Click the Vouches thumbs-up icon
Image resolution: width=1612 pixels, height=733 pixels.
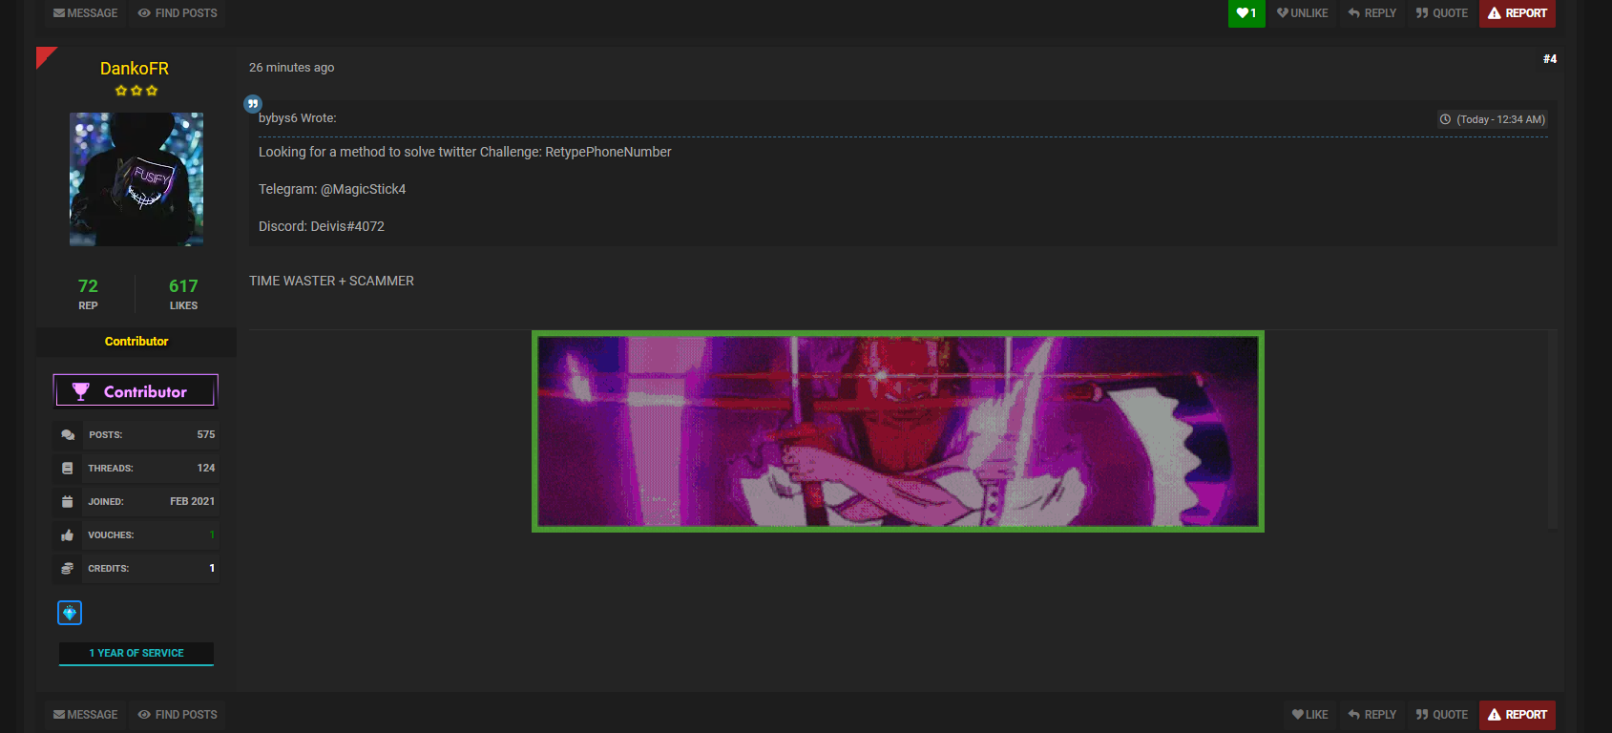click(x=68, y=535)
